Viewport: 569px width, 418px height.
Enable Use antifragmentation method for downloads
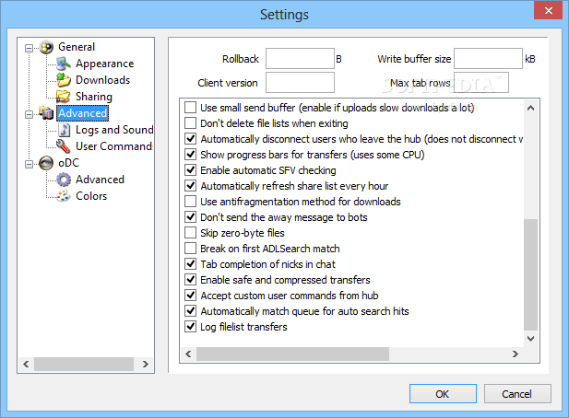[x=191, y=202]
